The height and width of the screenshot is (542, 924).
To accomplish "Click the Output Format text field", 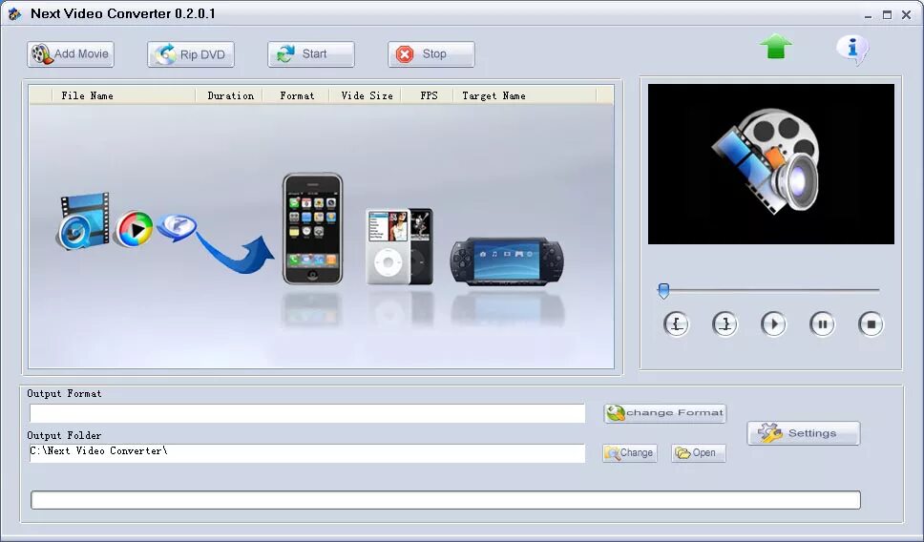I will click(x=307, y=413).
